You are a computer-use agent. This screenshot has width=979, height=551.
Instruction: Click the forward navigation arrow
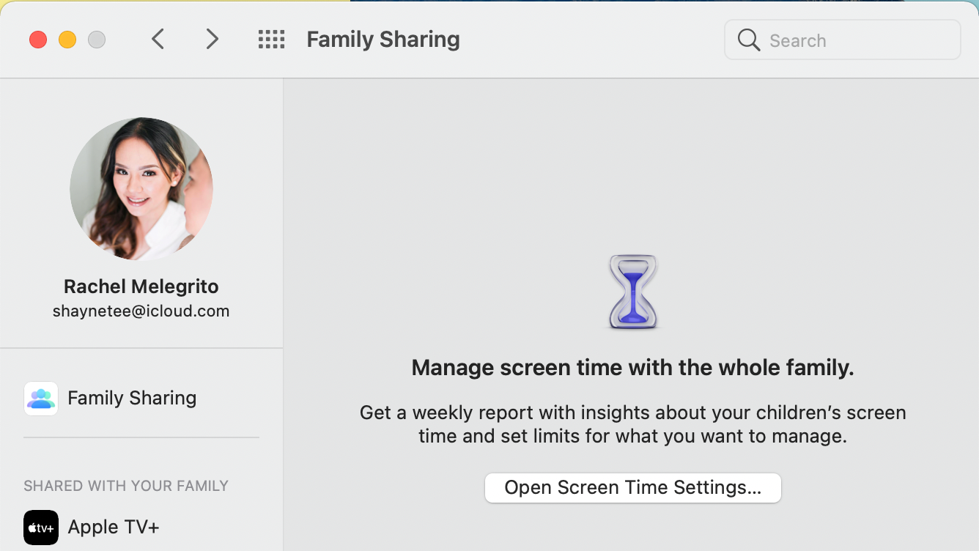pos(212,39)
